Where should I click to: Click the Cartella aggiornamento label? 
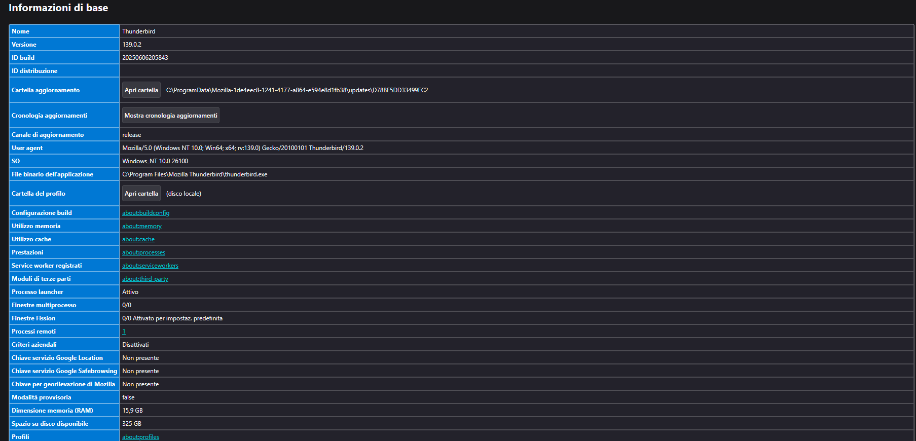pyautogui.click(x=46, y=90)
